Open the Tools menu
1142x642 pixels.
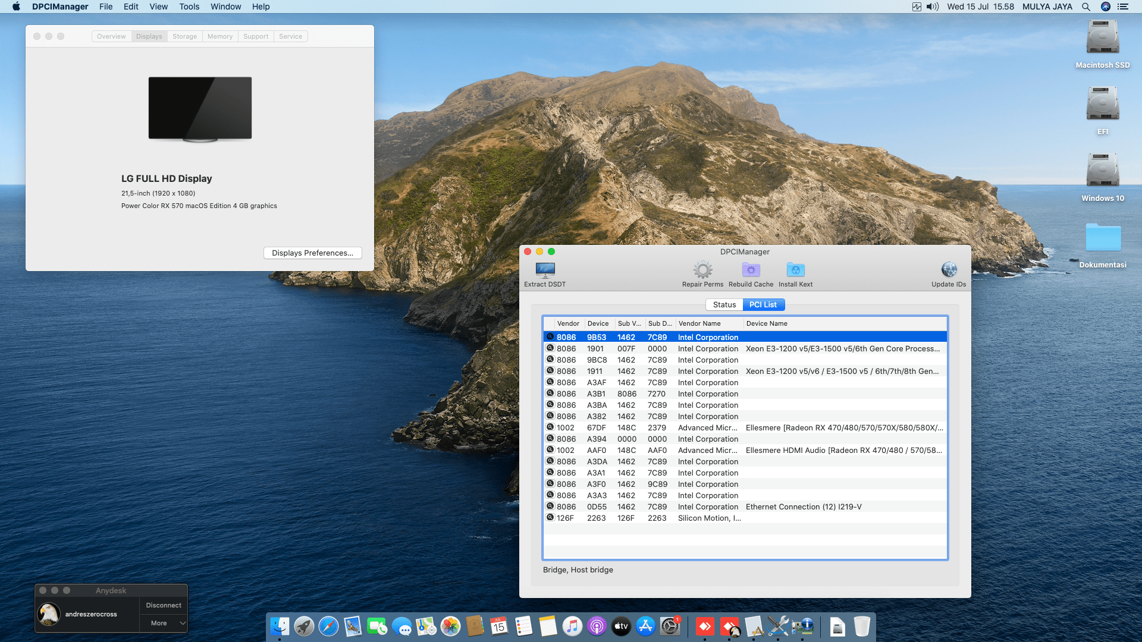click(x=189, y=7)
